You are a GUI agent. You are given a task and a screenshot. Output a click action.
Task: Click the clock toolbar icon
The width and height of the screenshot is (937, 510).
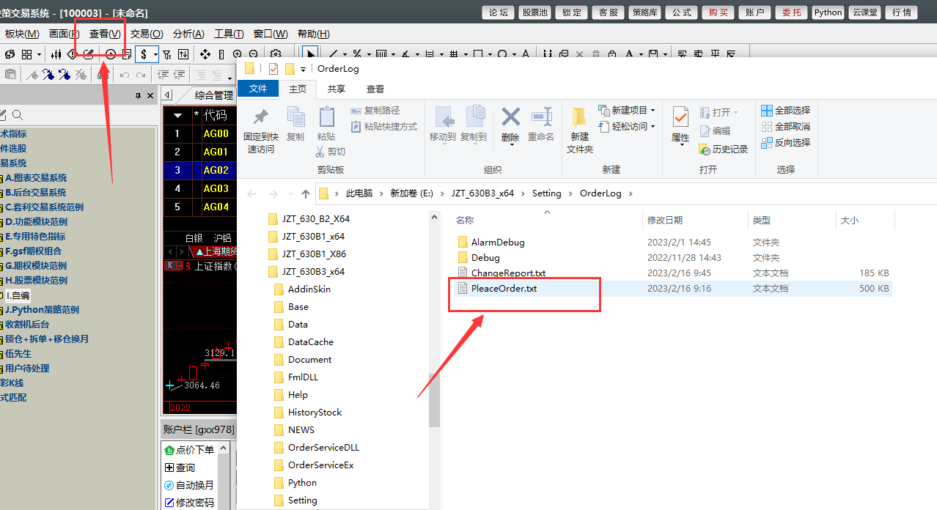coord(111,54)
